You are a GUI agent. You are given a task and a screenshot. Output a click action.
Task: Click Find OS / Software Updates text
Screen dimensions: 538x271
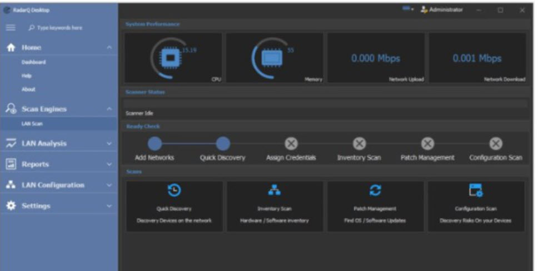(375, 221)
